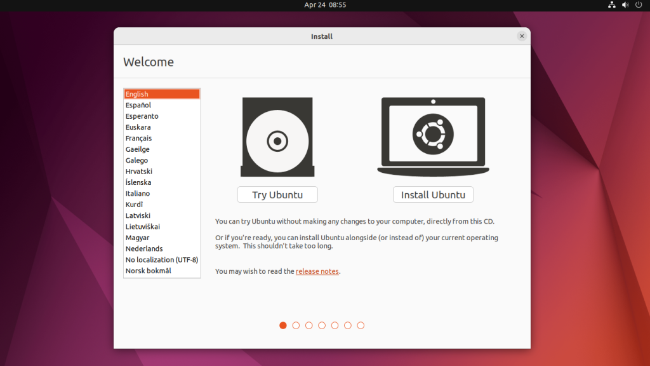The image size is (650, 366).
Task: Open the network status icon in top bar
Action: pos(612,5)
